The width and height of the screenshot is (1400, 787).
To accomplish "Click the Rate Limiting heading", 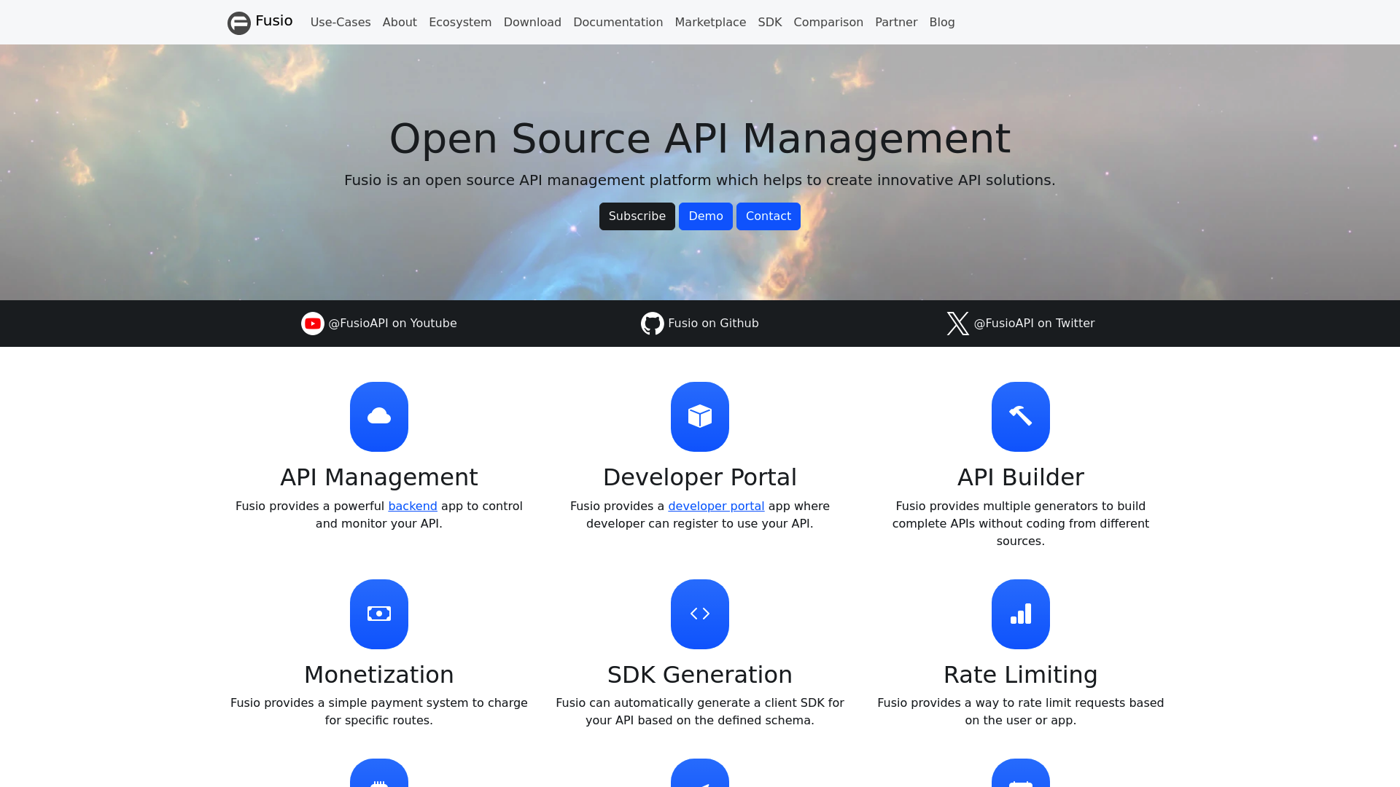I will pos(1021,675).
